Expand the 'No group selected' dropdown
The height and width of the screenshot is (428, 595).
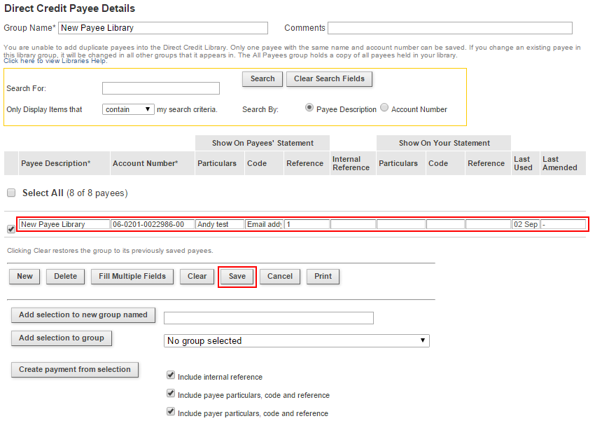point(296,340)
